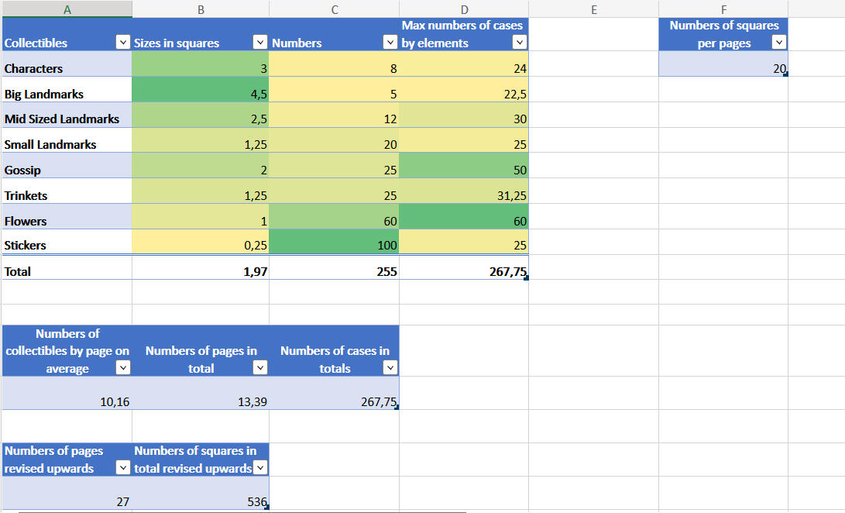Select the Flowers max cases cell showing 60

(x=464, y=221)
